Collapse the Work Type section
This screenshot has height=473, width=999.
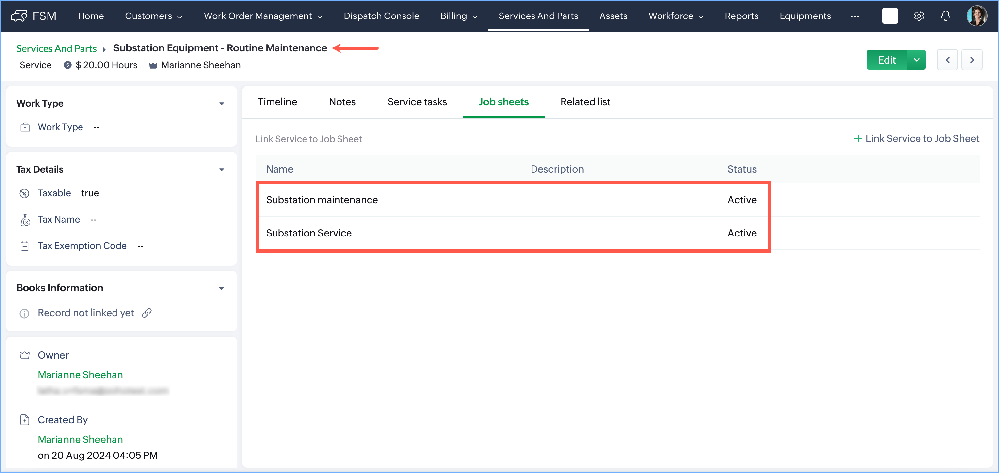point(221,104)
